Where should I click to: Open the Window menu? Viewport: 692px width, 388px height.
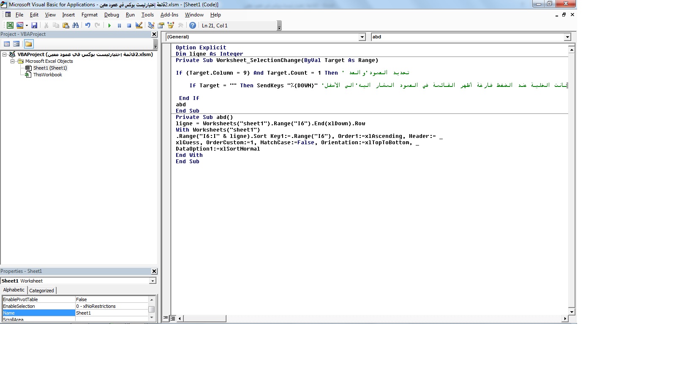[194, 15]
